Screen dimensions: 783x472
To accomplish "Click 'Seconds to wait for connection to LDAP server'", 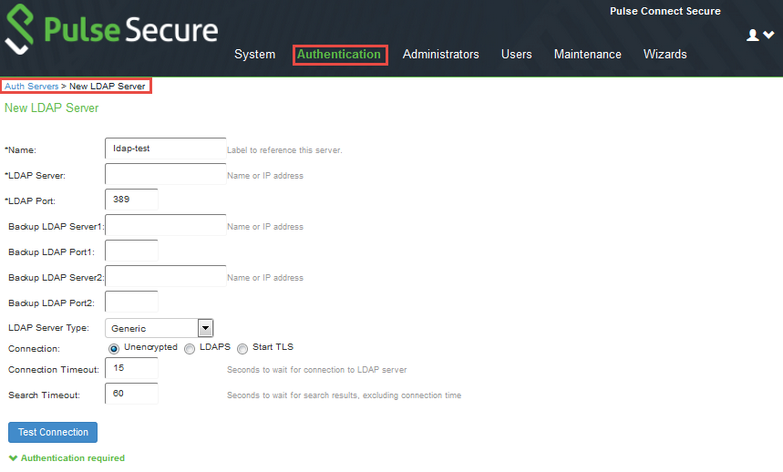I will pyautogui.click(x=316, y=370).
